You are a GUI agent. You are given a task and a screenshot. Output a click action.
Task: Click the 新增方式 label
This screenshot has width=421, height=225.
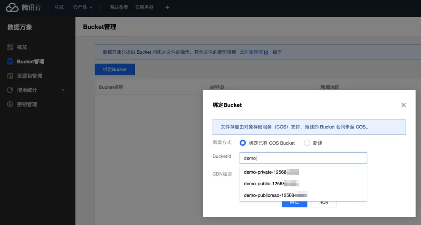222,142
